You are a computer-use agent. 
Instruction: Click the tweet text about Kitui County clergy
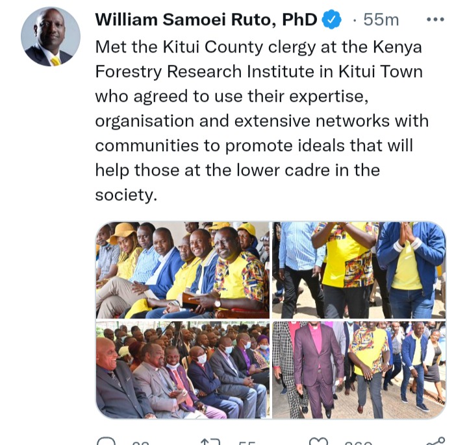click(262, 121)
